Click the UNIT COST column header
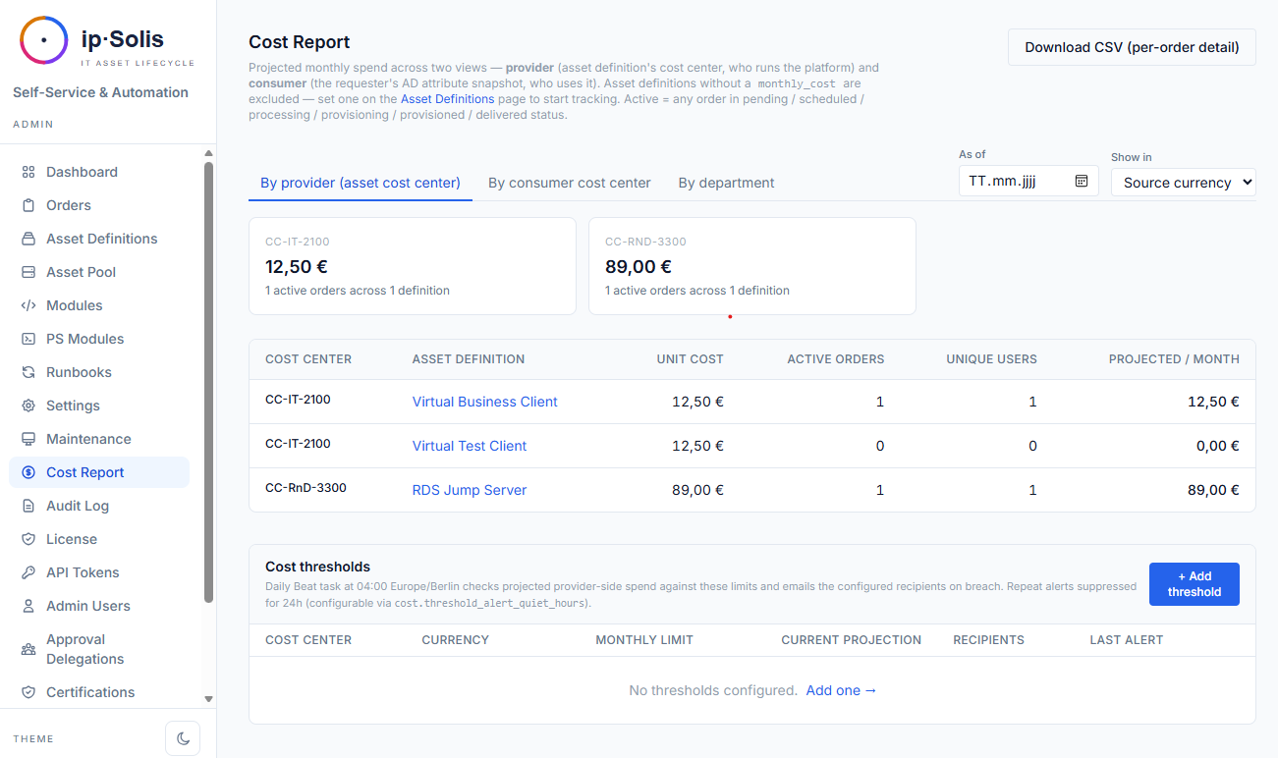The height and width of the screenshot is (758, 1278). pyautogui.click(x=690, y=359)
